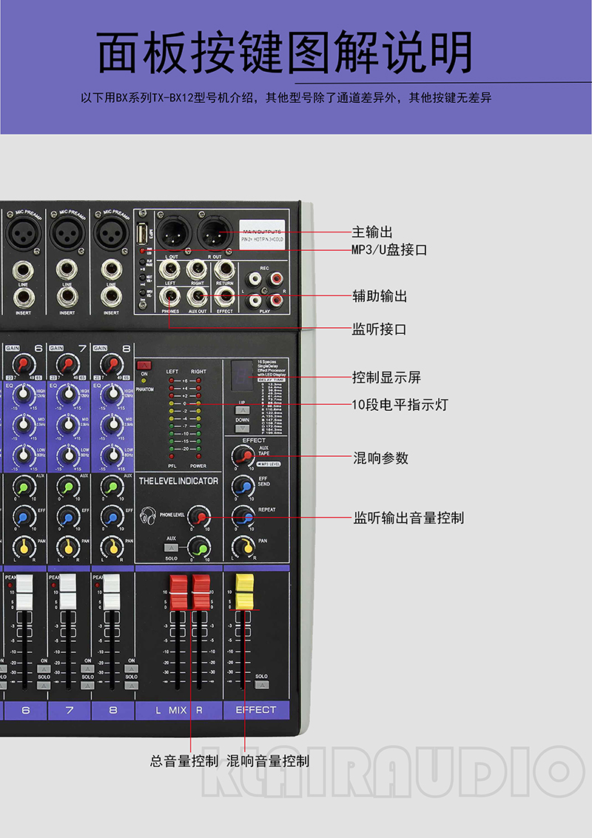Click the REPEAT knob in the EFFECT section
Viewport: 592px width, 838px height.
[242, 515]
